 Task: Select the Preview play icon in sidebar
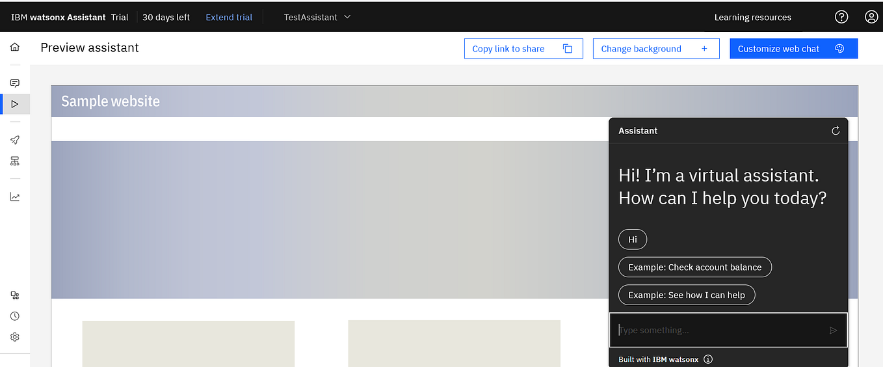coord(15,104)
